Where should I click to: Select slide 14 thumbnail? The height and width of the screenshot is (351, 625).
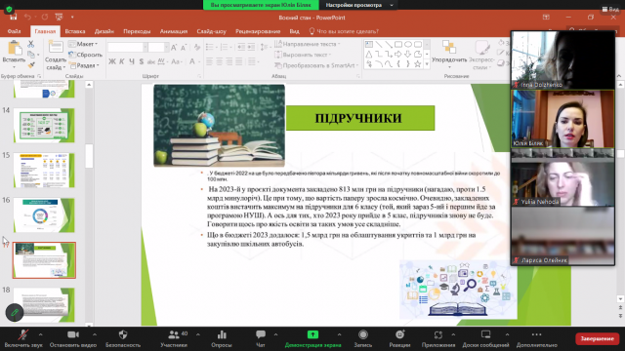pos(44,126)
